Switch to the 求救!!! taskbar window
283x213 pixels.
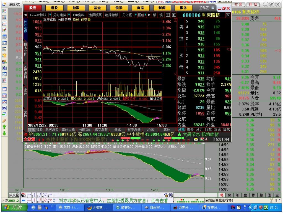pyautogui.click(x=69, y=207)
